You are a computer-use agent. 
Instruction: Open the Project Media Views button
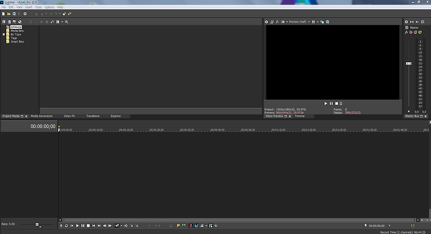point(57,22)
